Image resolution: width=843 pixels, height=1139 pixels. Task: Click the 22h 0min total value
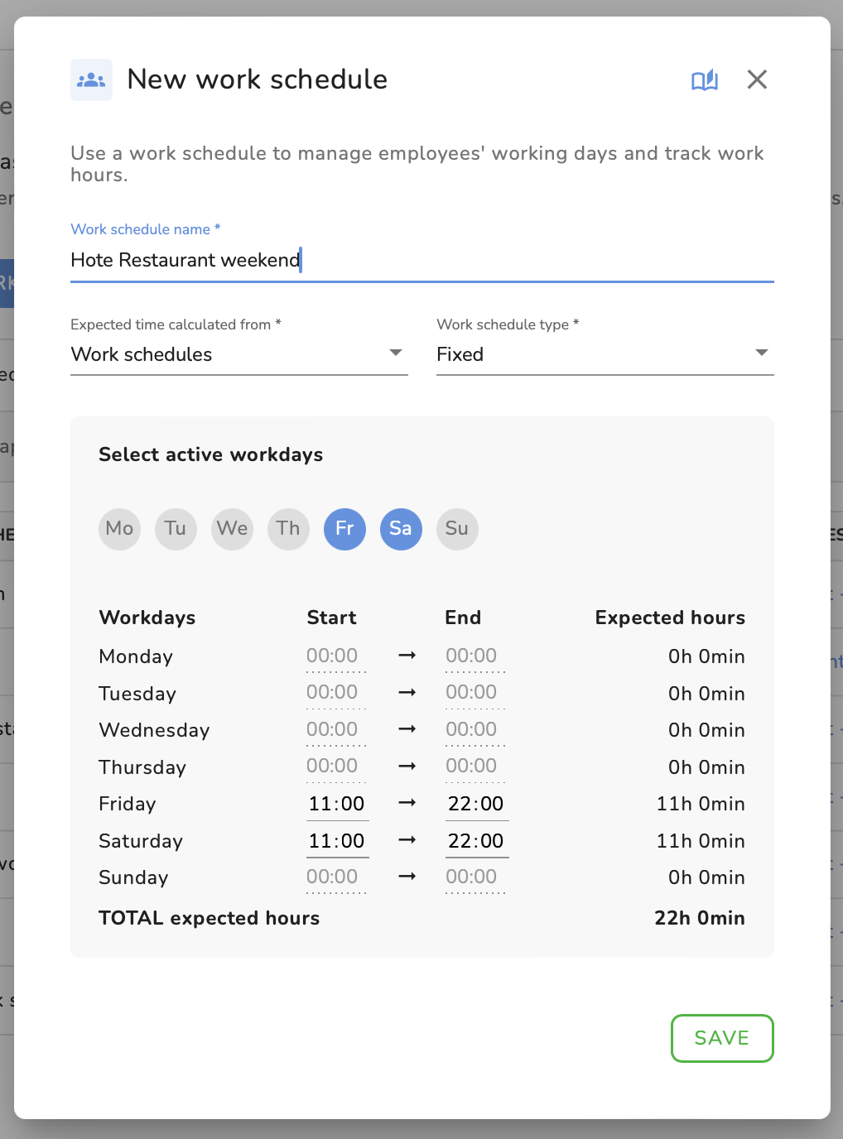(x=700, y=918)
